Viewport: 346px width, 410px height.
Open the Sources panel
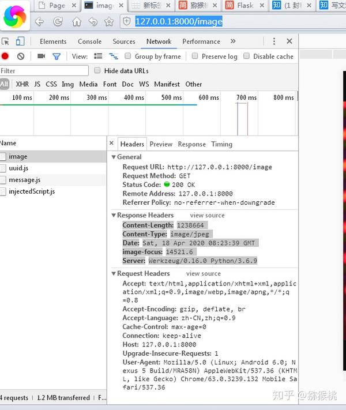click(124, 42)
